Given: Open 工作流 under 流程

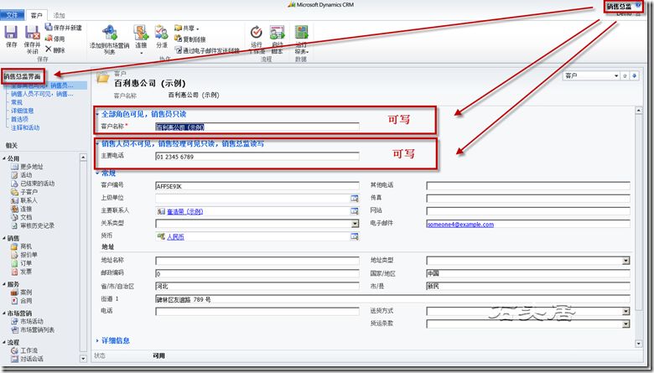Looking at the screenshot, I should pyautogui.click(x=24, y=350).
